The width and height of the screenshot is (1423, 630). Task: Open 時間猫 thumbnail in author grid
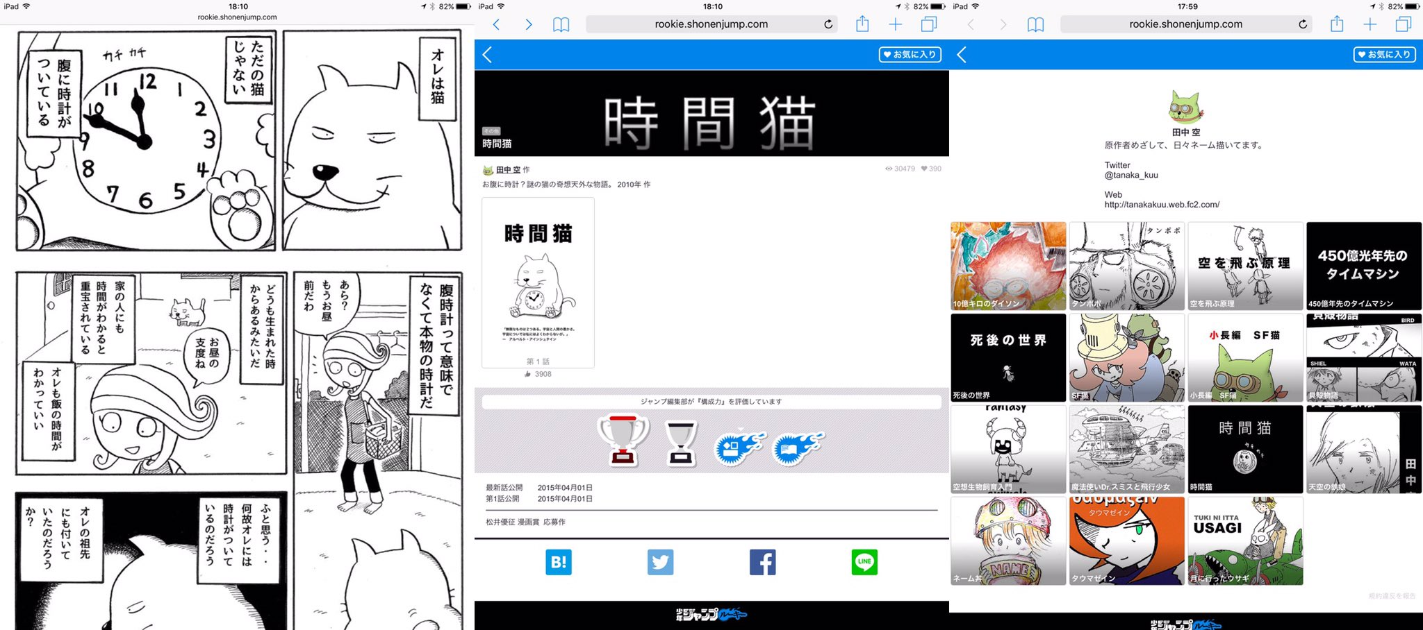[1246, 449]
